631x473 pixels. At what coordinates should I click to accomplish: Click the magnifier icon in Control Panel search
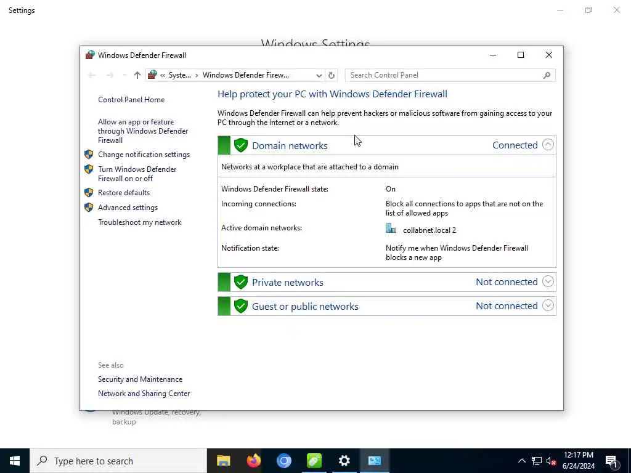[547, 75]
